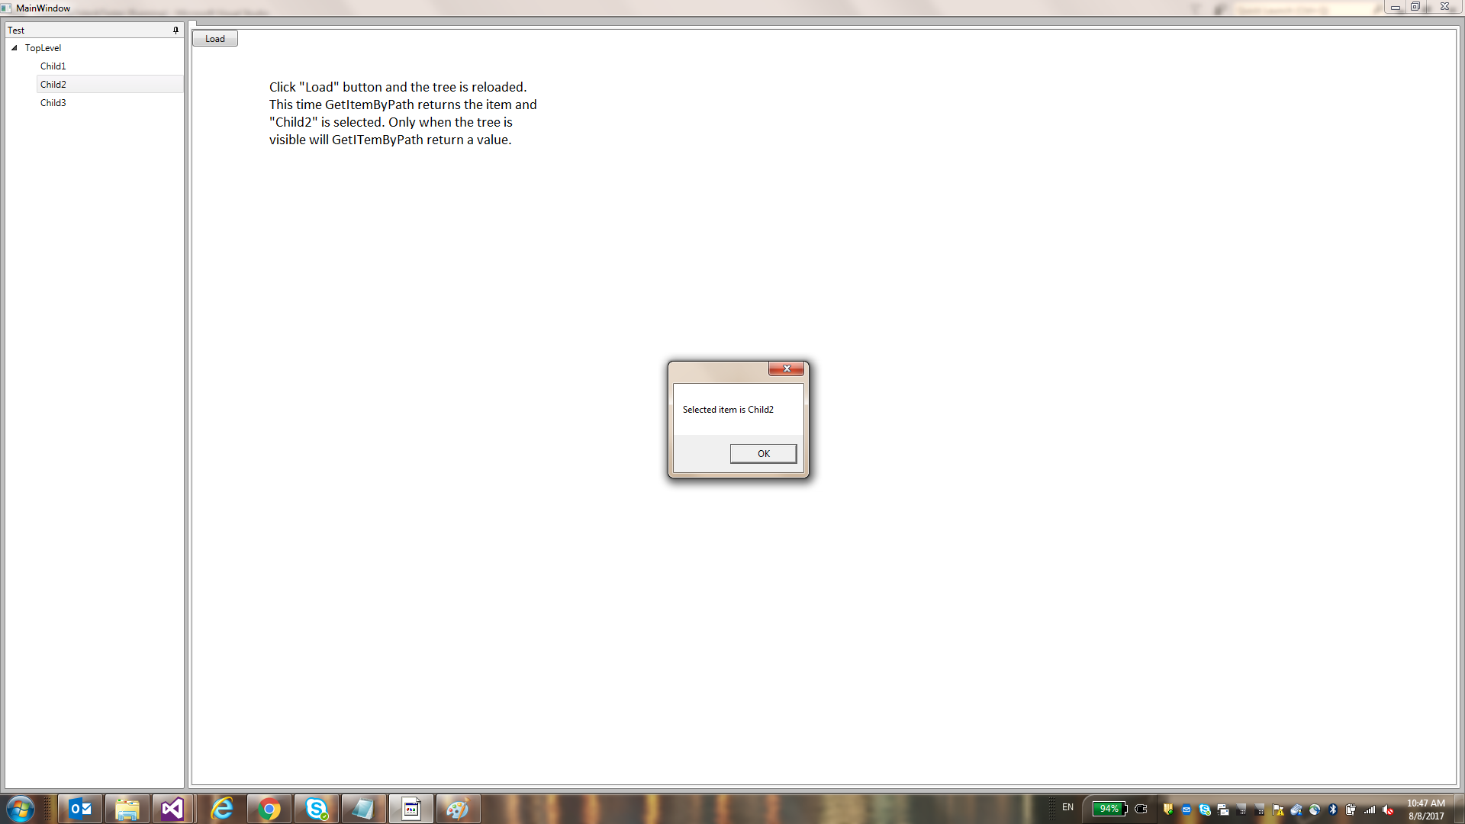This screenshot has height=824, width=1465.
Task: Switch to Visual Studio in taskbar
Action: [x=173, y=809]
